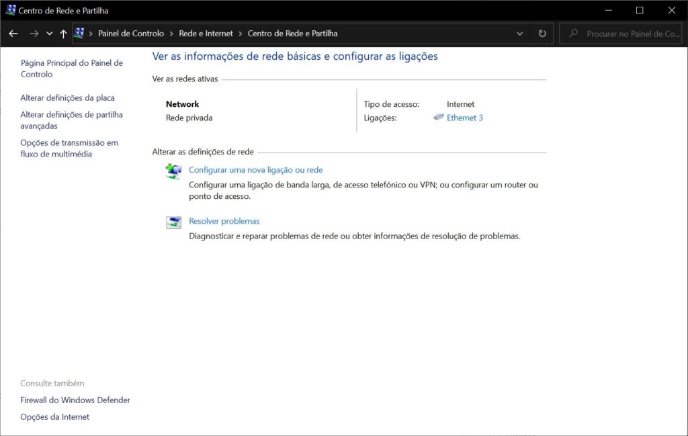Open Firewall do Windows Defender
Viewport: 688px width, 436px height.
(75, 400)
